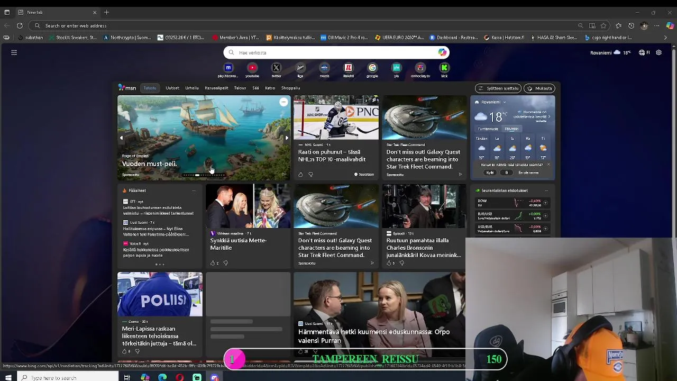The height and width of the screenshot is (381, 677).
Task: Expand the Rovaniemi location dropdown in weather card
Action: coord(505,102)
